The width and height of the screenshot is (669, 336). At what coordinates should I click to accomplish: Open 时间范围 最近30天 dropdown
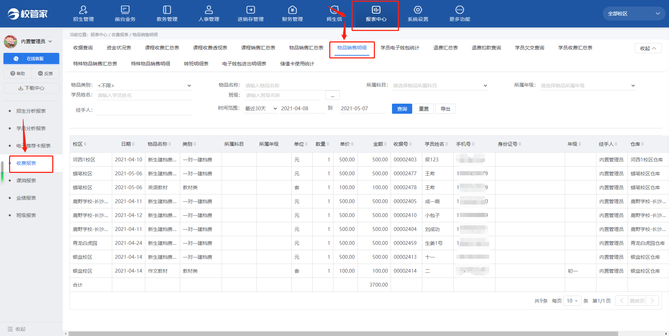tap(261, 109)
